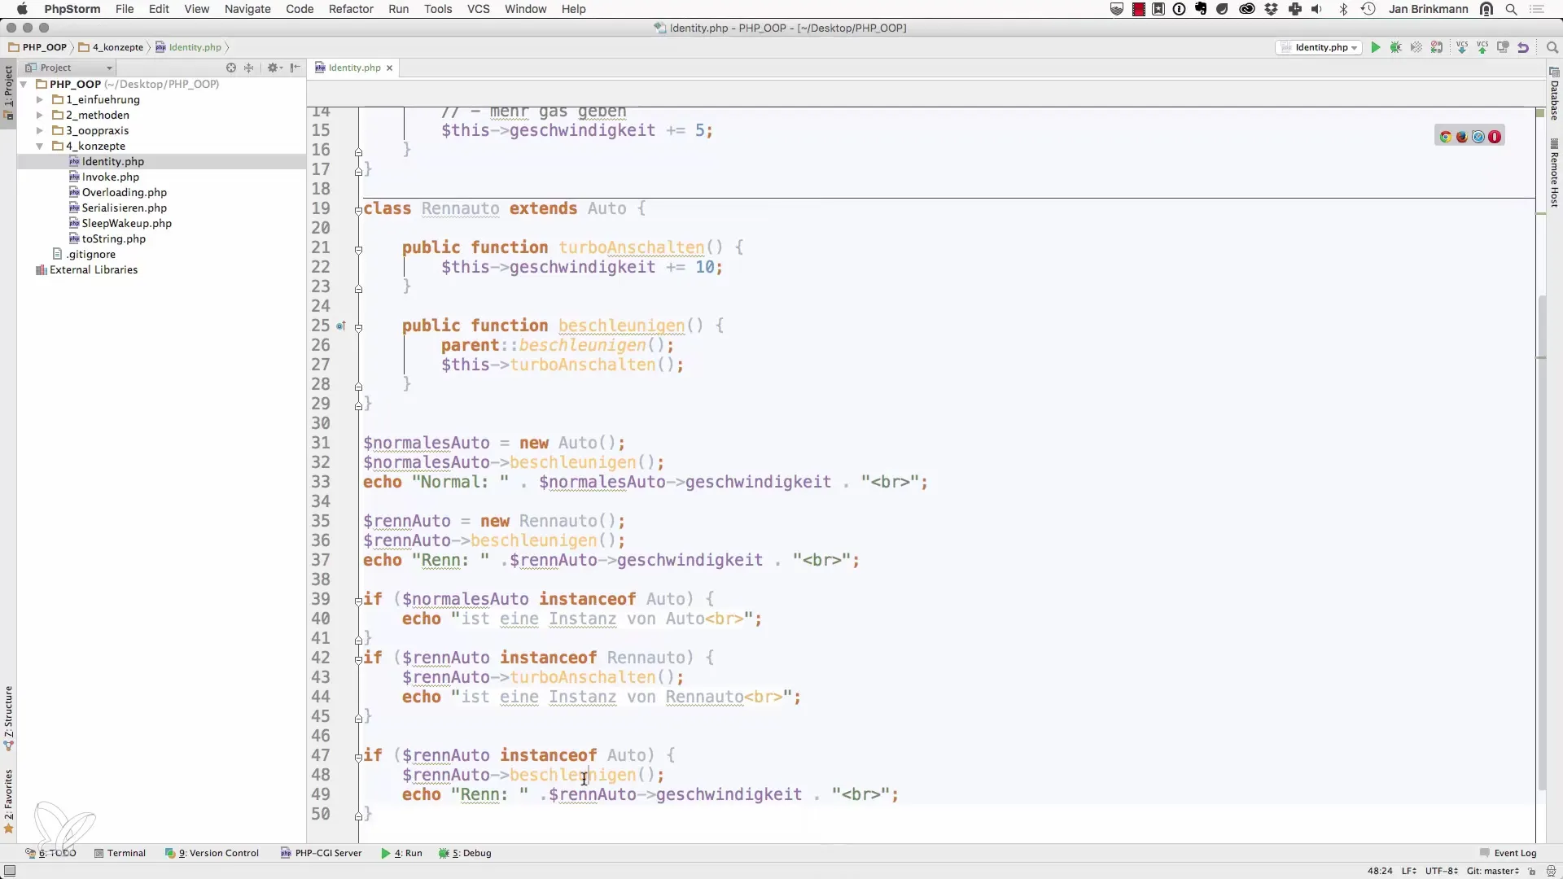Toggle Database side tab
This screenshot has height=879, width=1563.
point(1554,94)
